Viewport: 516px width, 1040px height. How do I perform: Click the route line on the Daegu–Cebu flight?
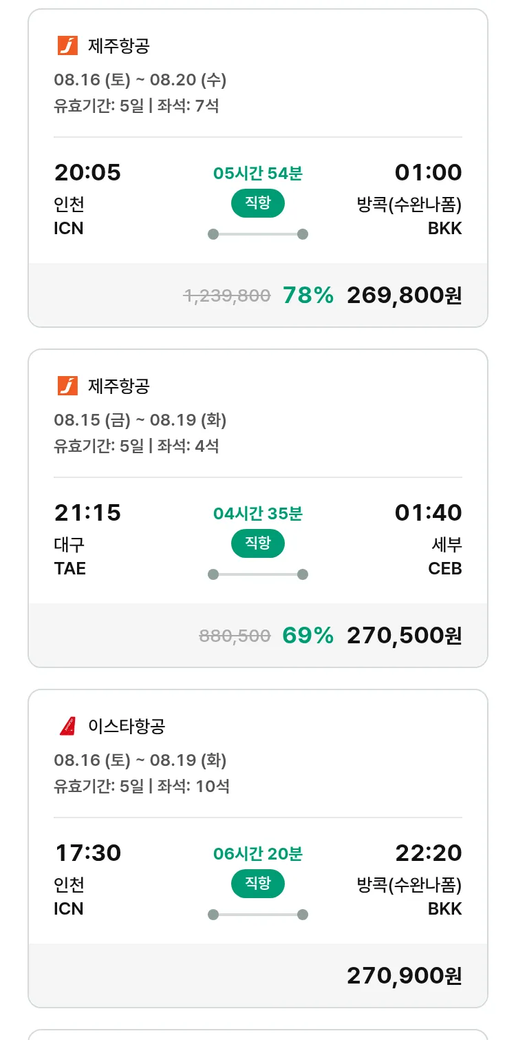click(257, 574)
